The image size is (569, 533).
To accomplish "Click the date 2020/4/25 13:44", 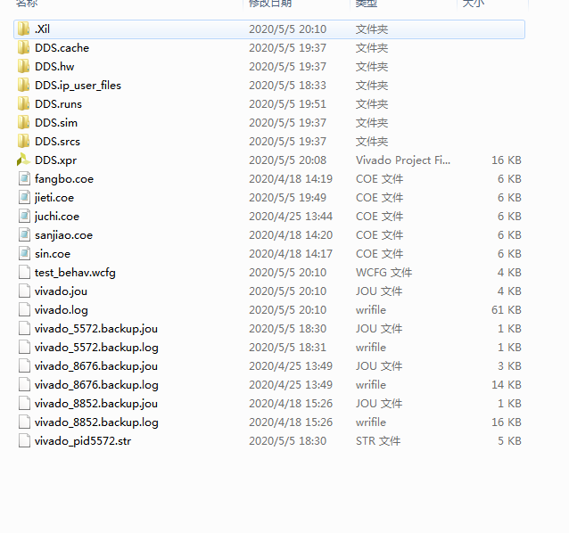I will coord(291,216).
